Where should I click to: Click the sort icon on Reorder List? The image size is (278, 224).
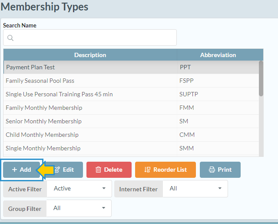(x=147, y=170)
